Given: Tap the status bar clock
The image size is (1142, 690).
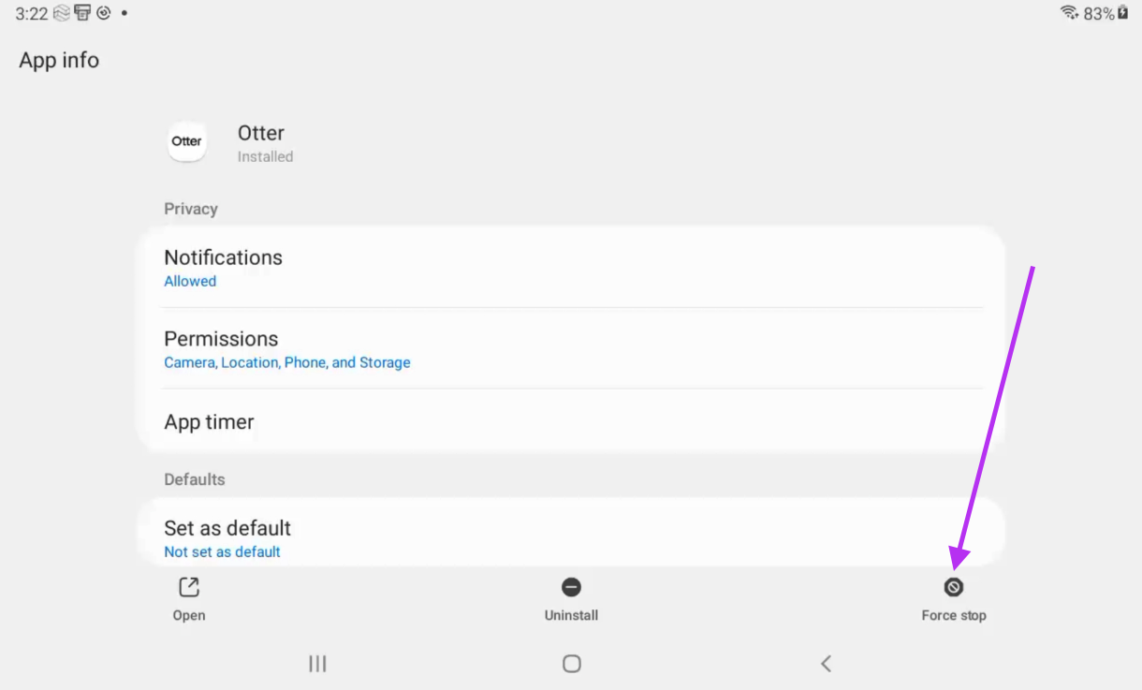Looking at the screenshot, I should tap(32, 14).
